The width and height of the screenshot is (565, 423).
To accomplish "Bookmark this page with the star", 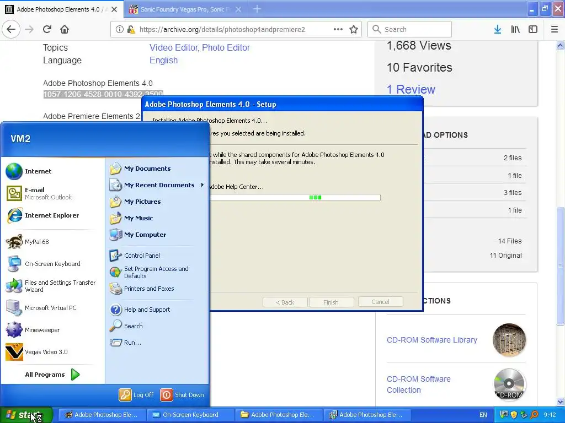I will [354, 29].
